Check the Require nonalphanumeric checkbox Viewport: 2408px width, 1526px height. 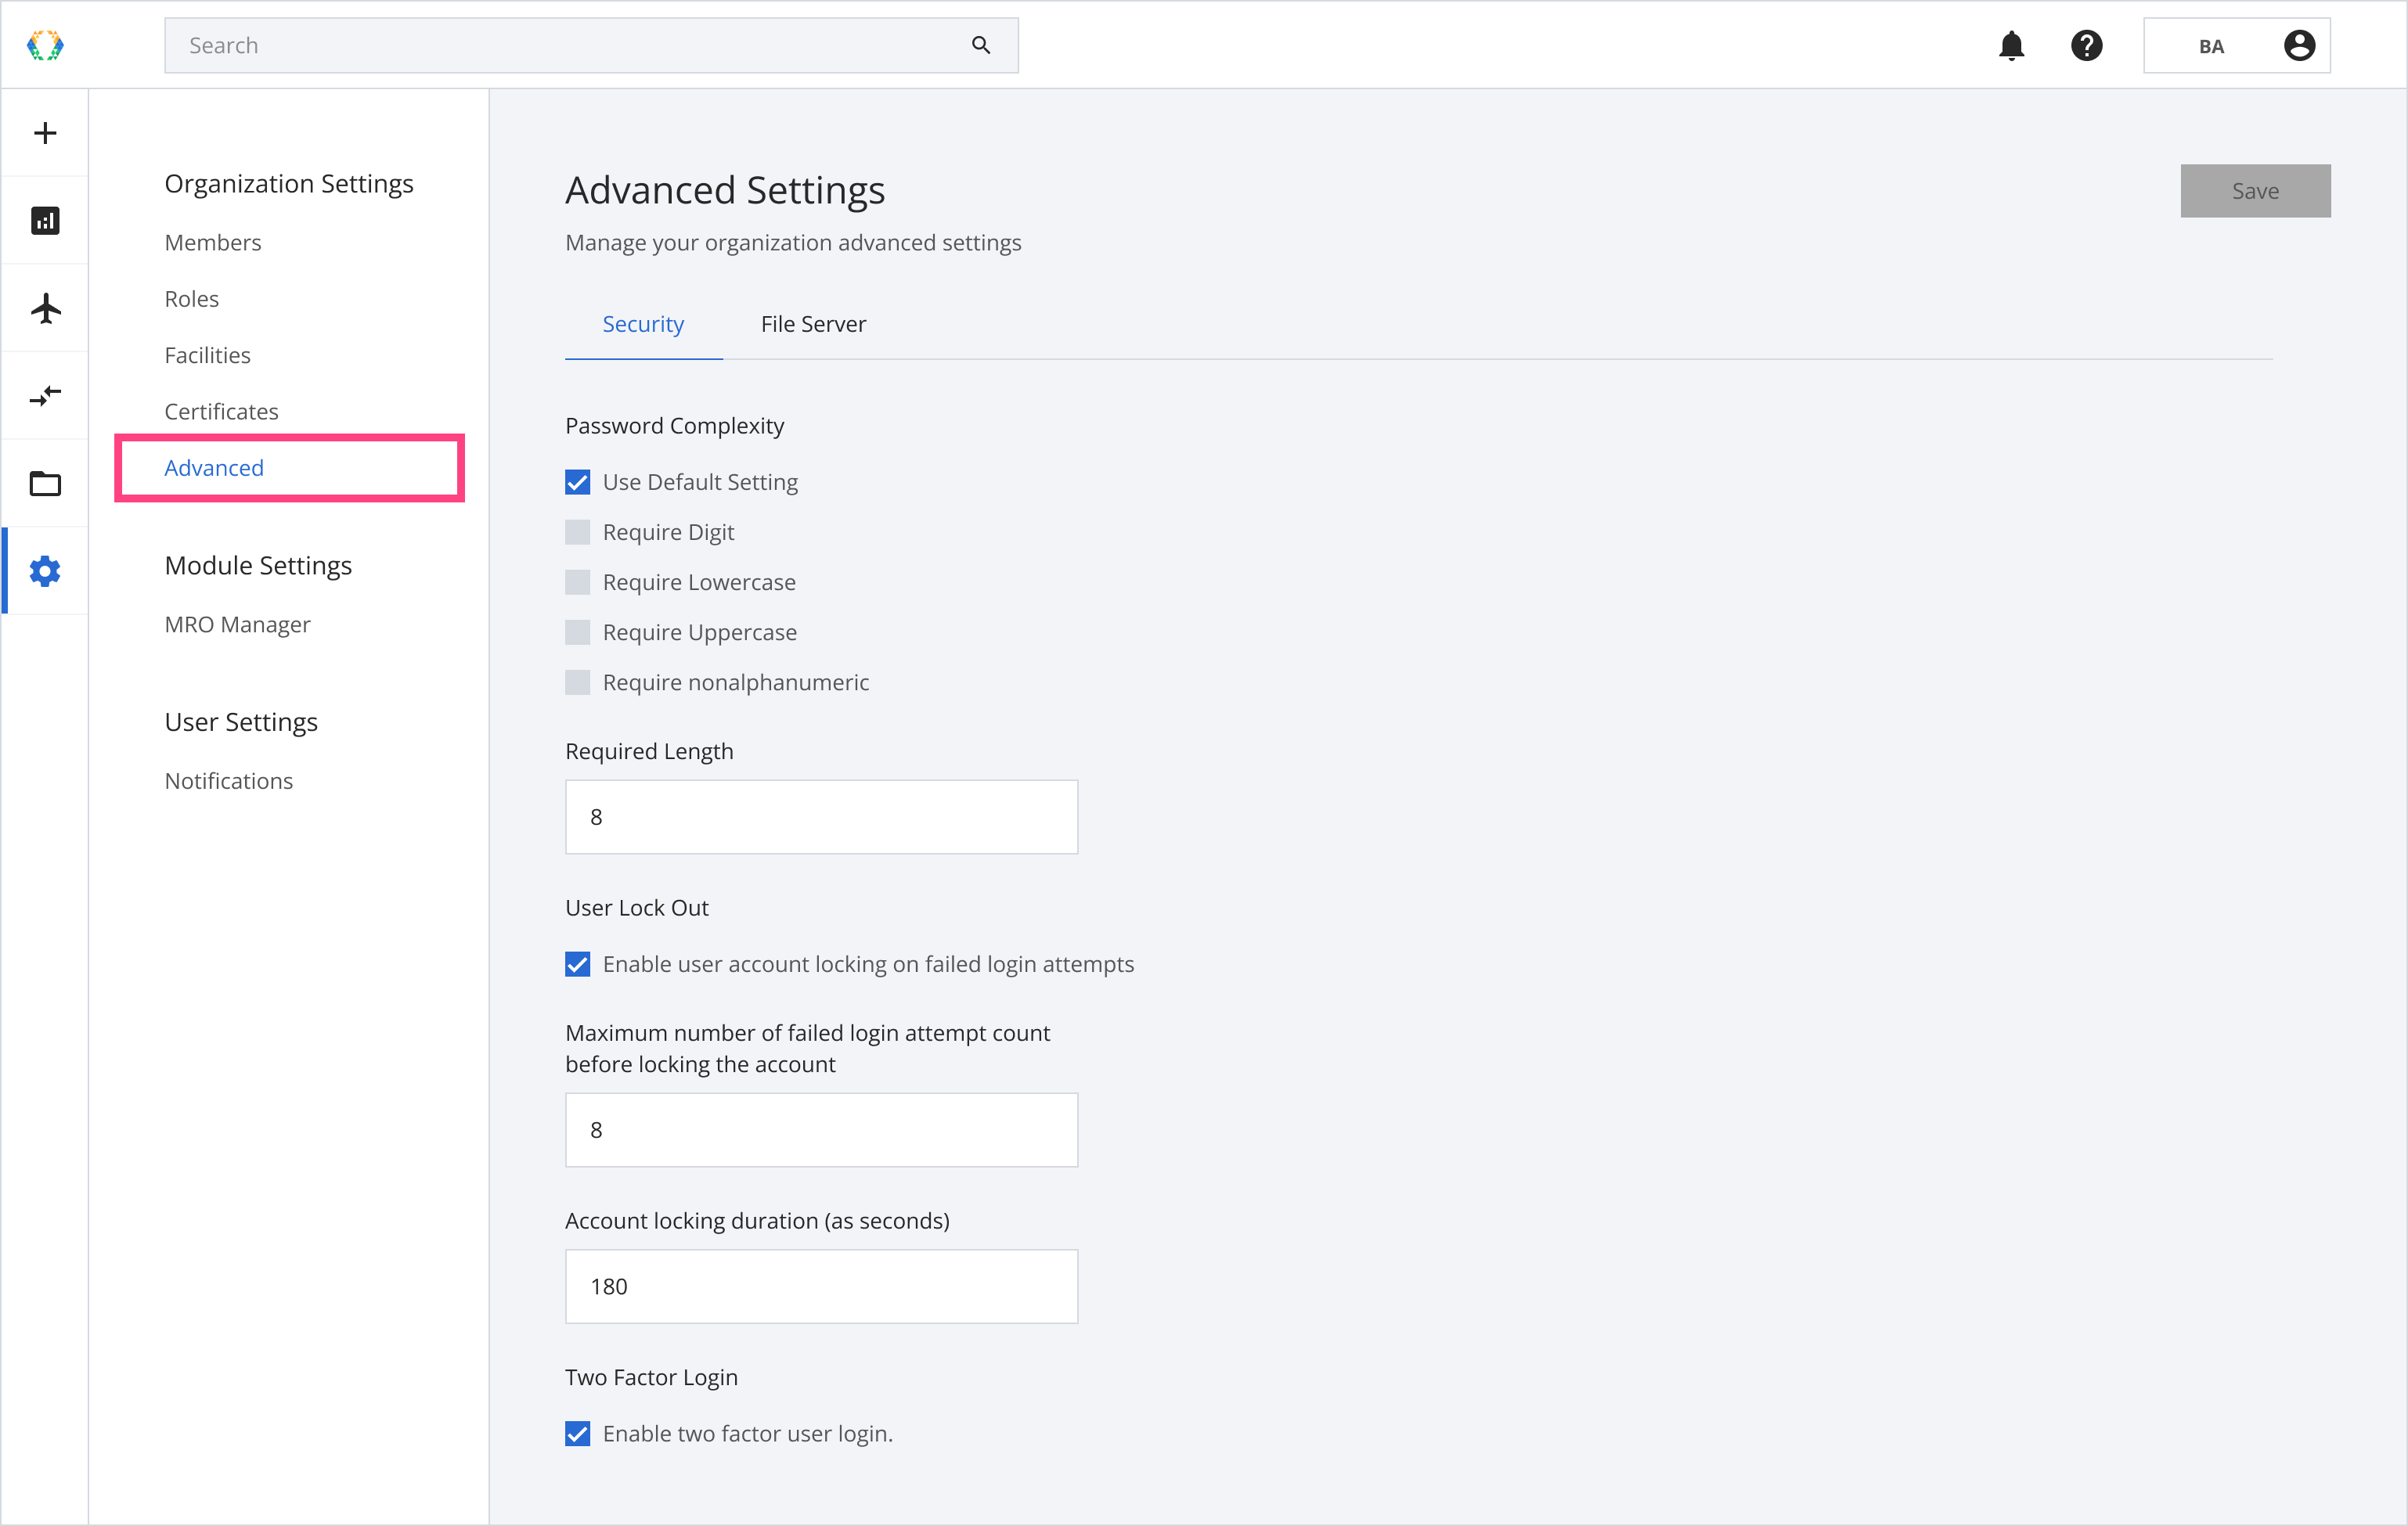pos(578,682)
